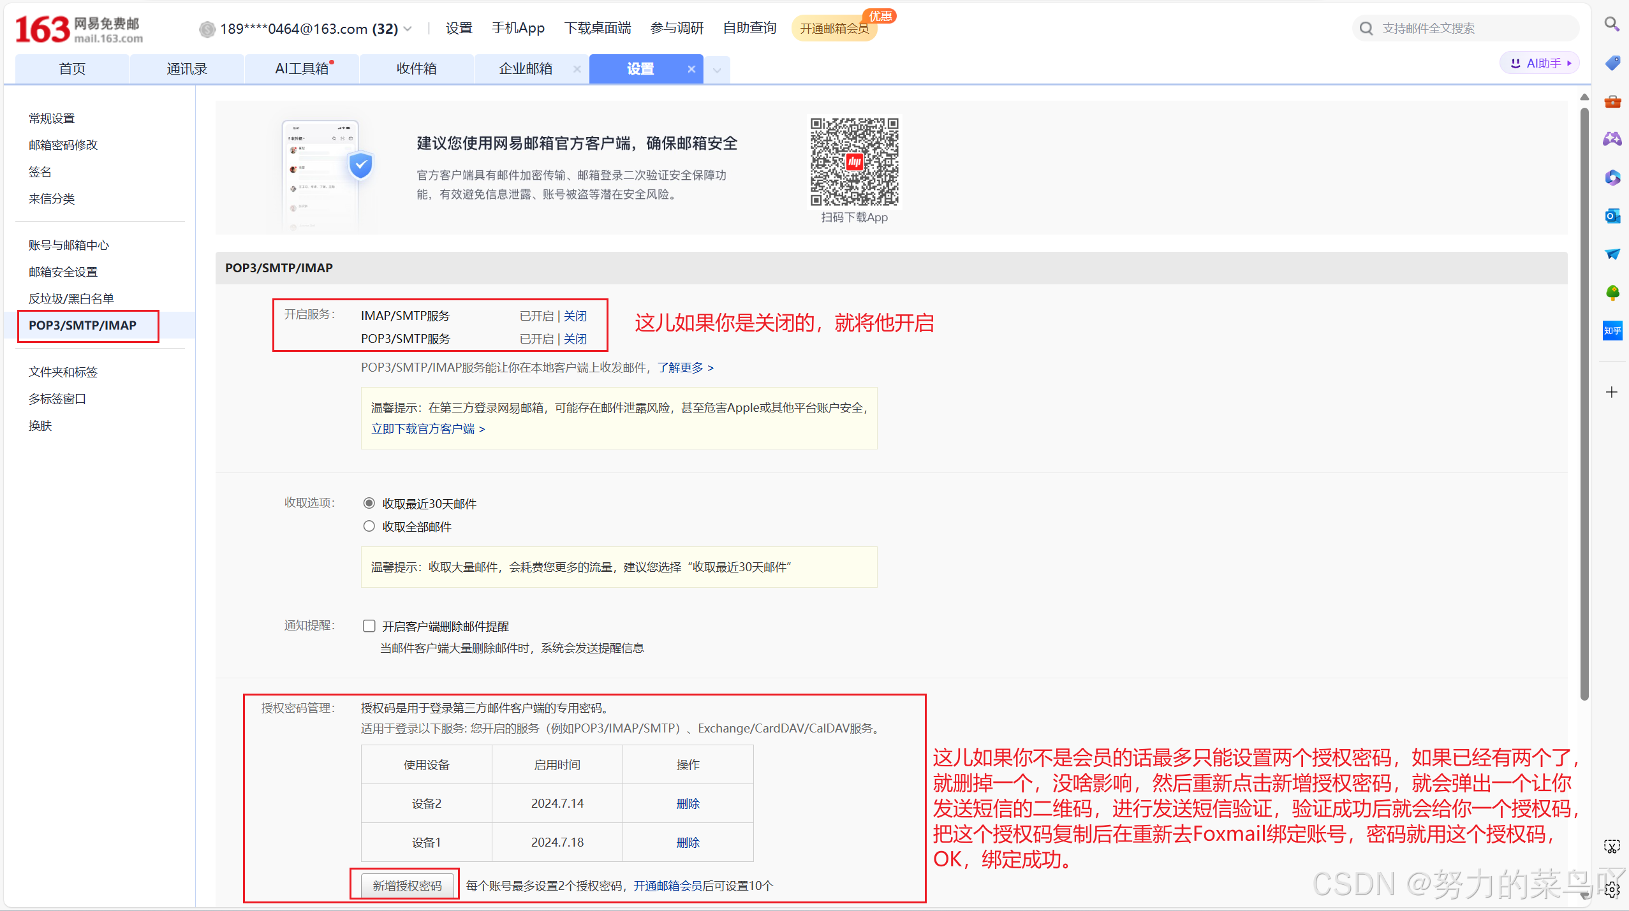Select 收取最近30天邮件 radio option
This screenshot has width=1629, height=911.
click(369, 504)
